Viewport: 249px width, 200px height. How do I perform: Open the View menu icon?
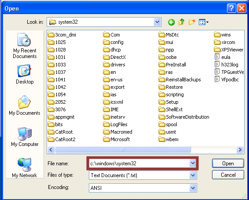203,22
